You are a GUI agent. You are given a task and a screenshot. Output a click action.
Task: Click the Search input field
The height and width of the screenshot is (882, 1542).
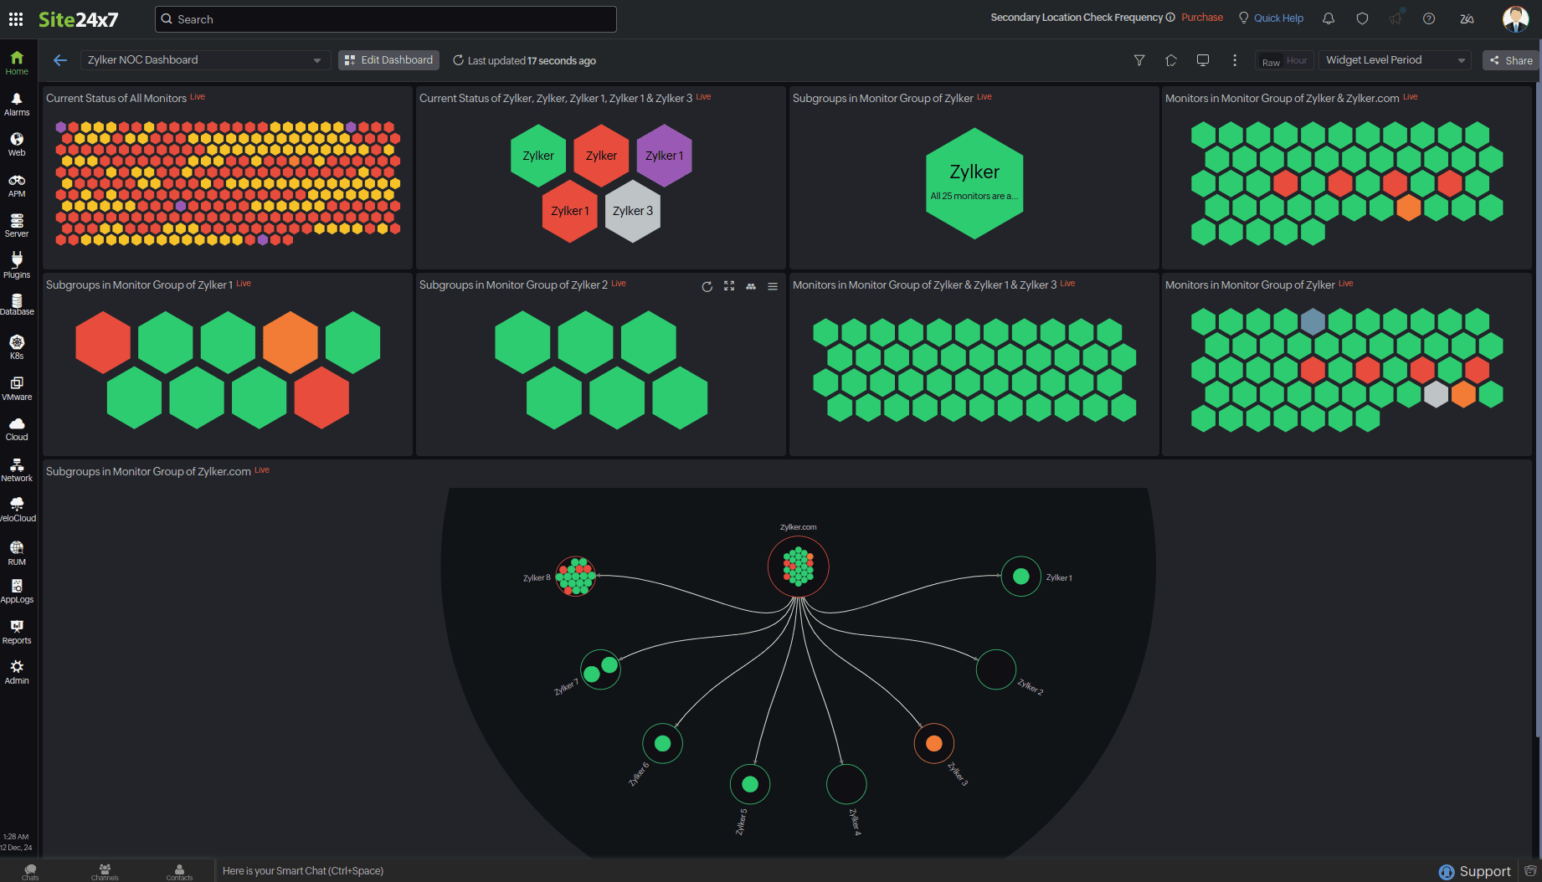click(x=386, y=19)
